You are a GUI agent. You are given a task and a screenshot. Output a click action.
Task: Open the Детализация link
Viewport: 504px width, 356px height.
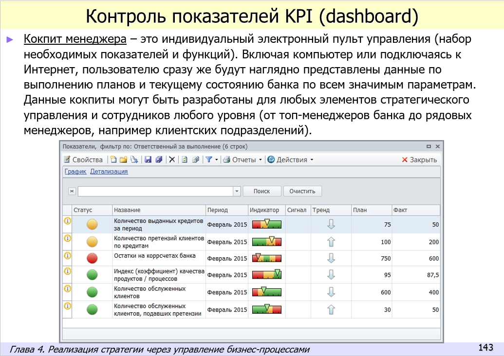[x=109, y=171]
